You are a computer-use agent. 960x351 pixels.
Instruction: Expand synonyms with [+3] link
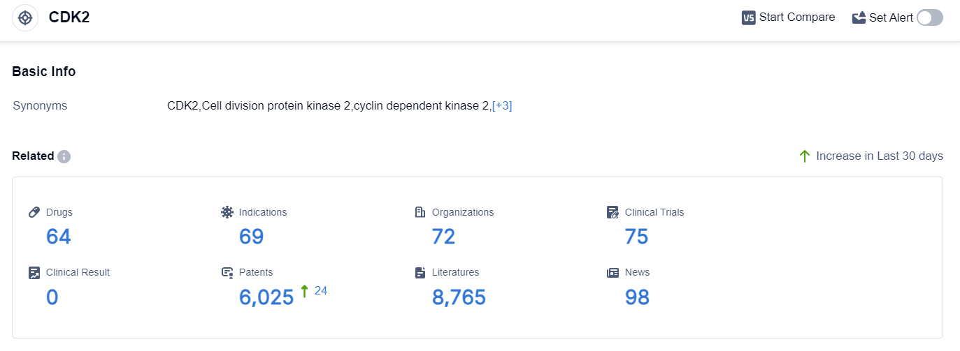click(502, 106)
